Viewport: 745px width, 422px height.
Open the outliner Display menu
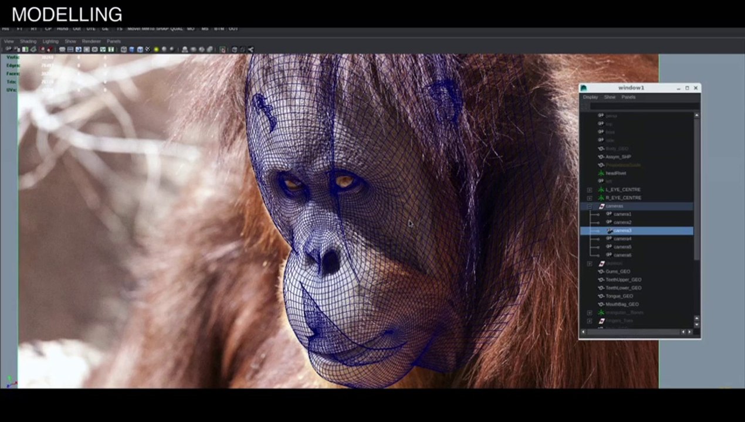pos(591,97)
